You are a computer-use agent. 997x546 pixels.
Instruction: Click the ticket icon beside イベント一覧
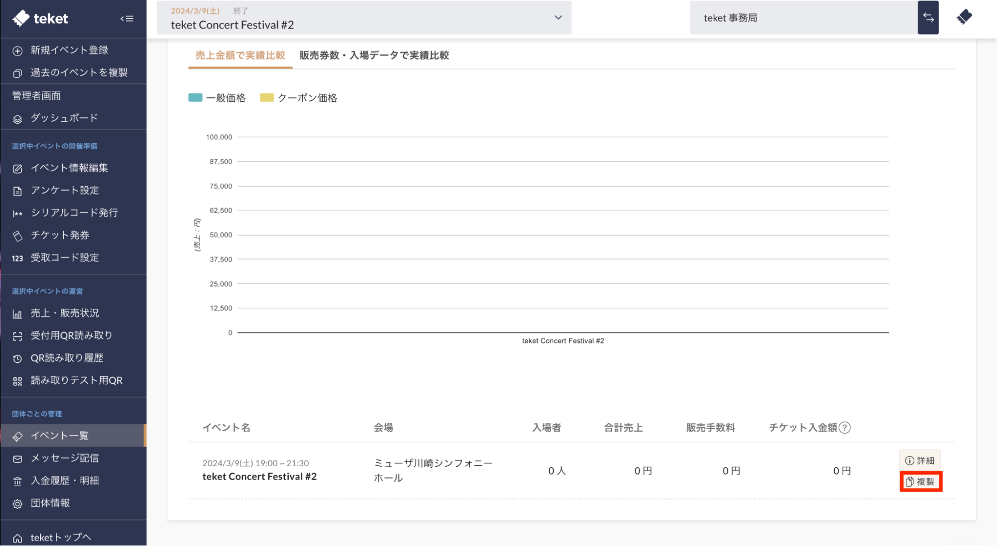tap(17, 436)
